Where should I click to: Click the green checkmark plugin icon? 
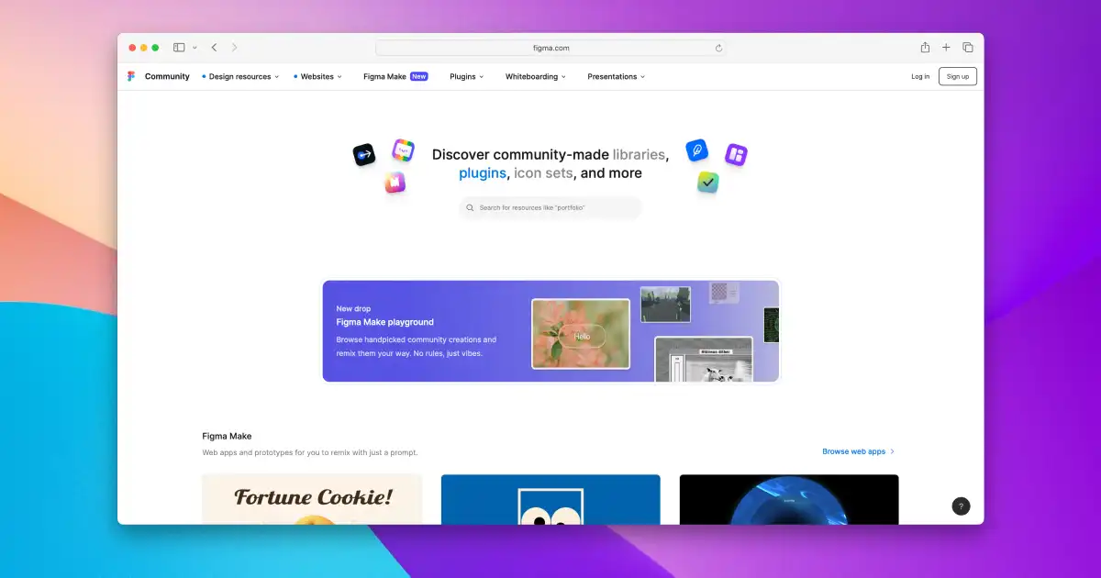(x=707, y=183)
